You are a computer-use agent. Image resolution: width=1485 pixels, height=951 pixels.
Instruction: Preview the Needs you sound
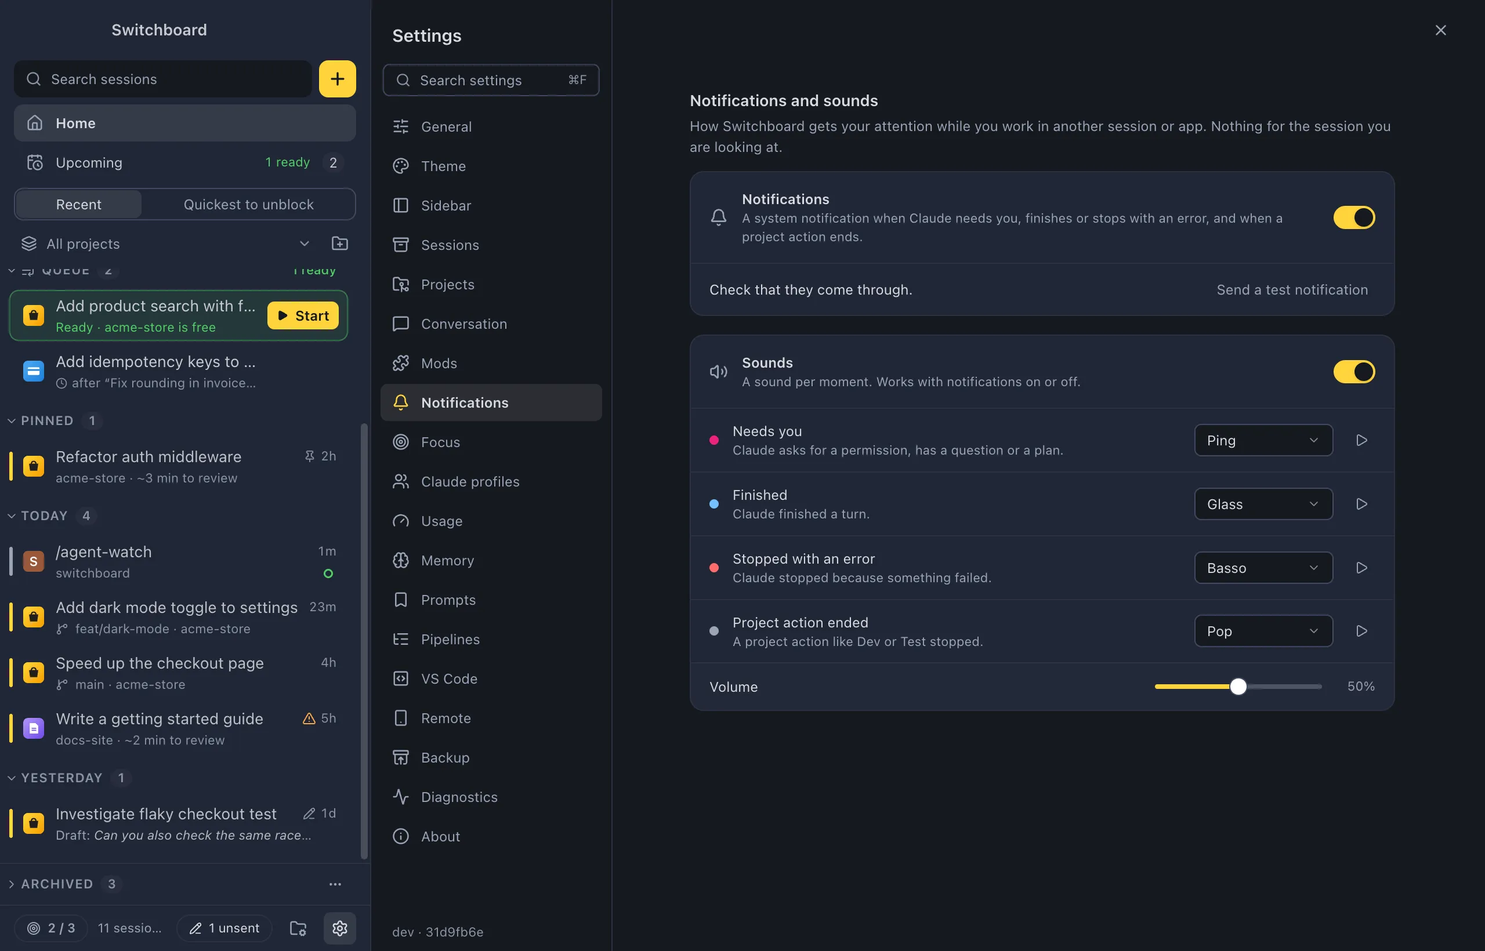click(x=1361, y=440)
